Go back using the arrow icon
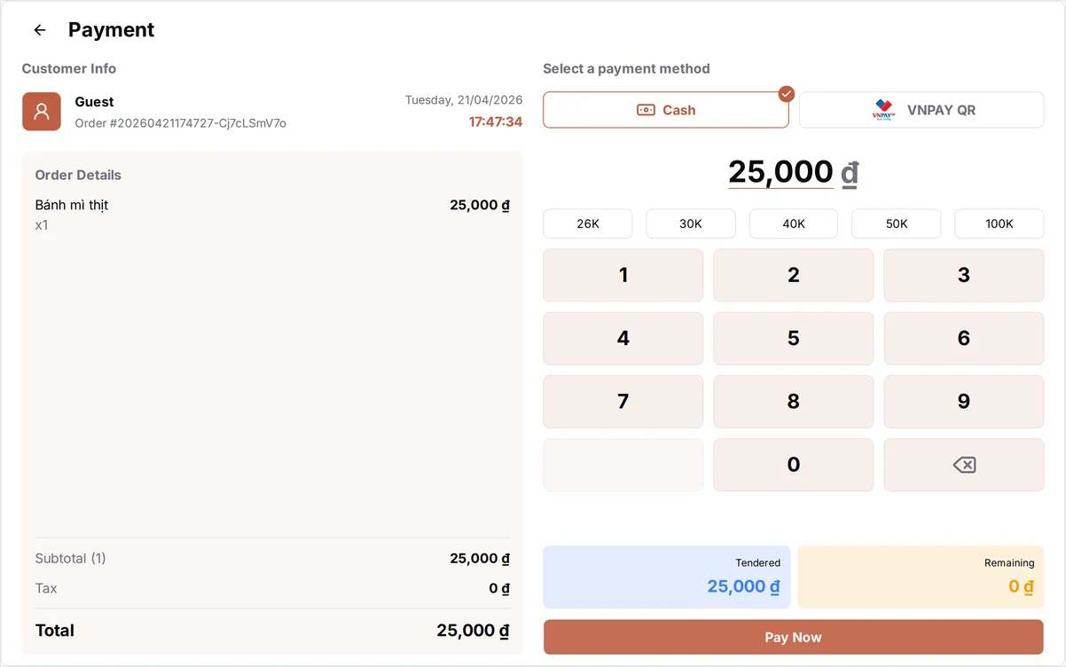Image resolution: width=1066 pixels, height=667 pixels. 40,30
